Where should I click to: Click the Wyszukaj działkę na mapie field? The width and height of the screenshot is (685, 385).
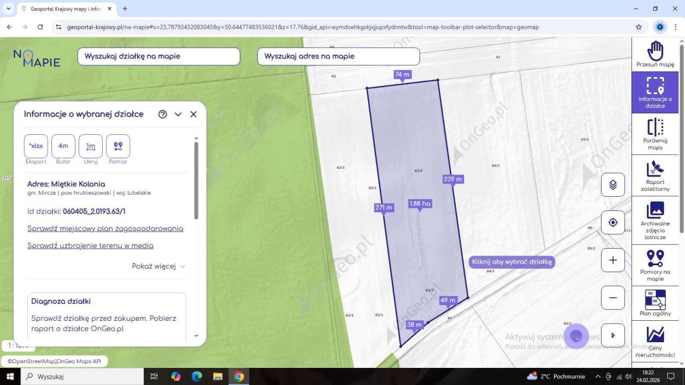pos(158,56)
